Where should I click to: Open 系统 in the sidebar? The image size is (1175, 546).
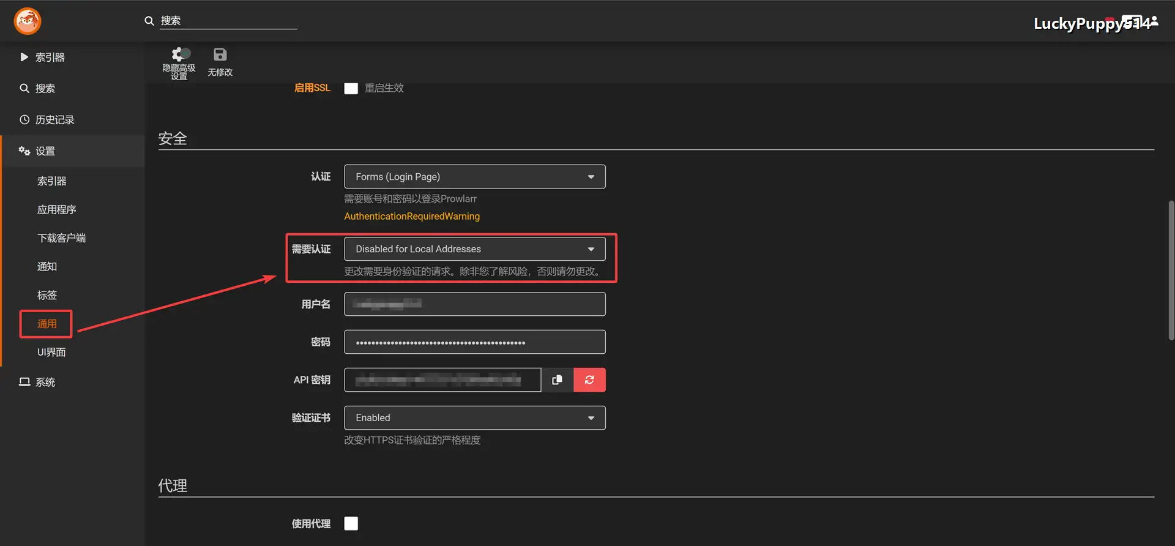point(72,382)
